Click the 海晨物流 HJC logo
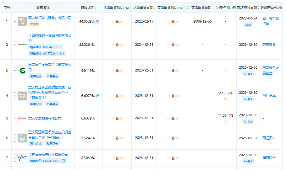 (x=22, y=158)
